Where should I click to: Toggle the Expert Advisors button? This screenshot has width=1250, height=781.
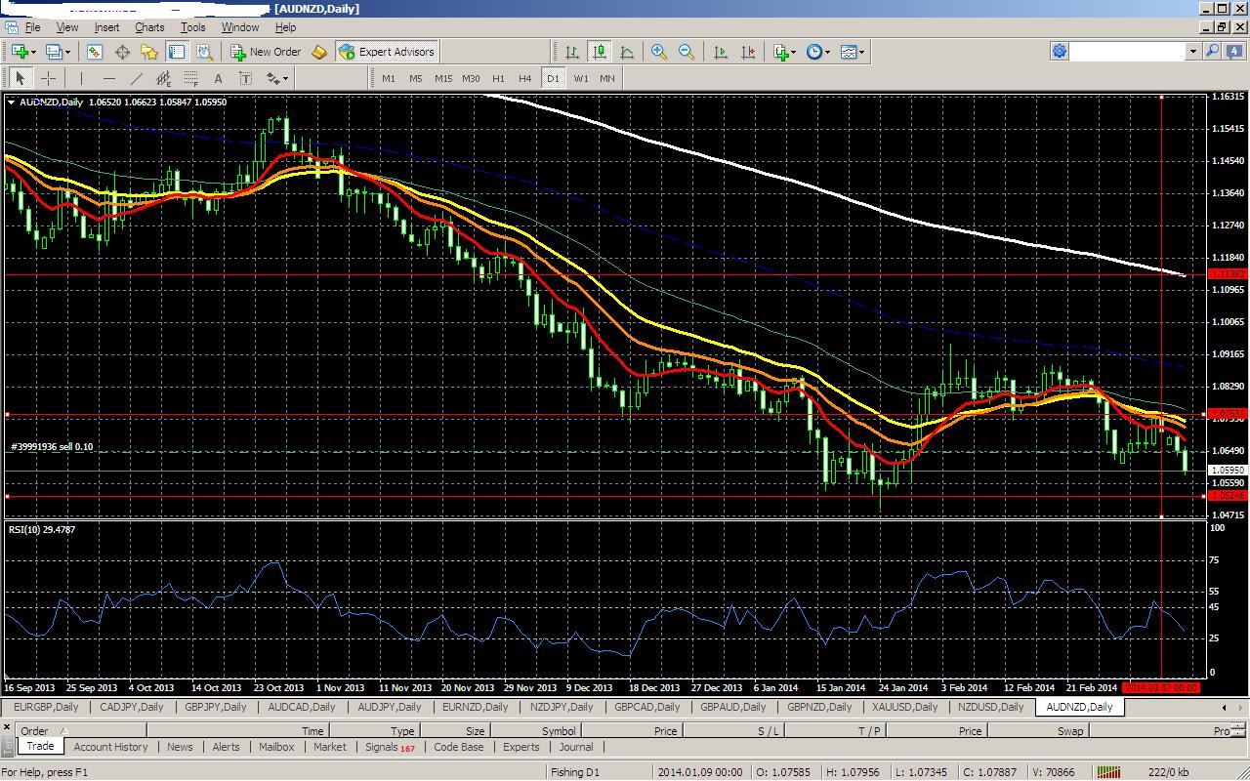pos(387,52)
